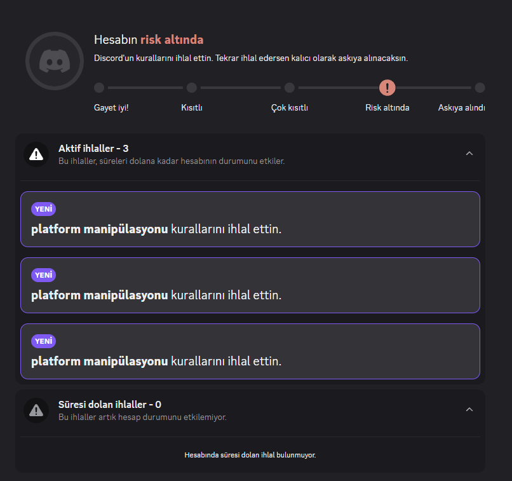Open the first platform manipülasyonu violation card
This screenshot has height=481, width=512.
[250, 219]
